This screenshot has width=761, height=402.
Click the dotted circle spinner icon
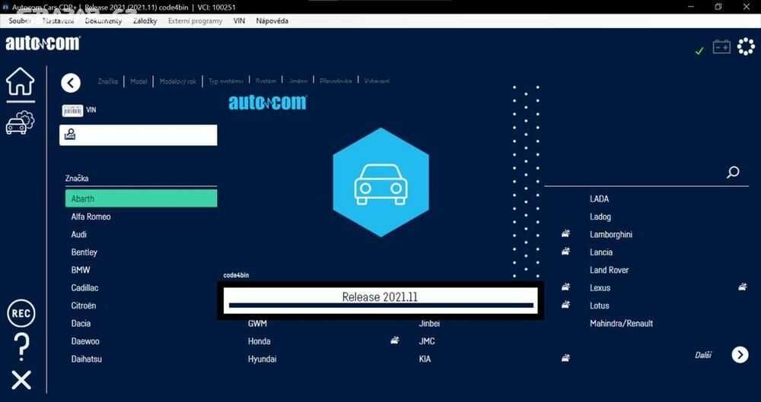(x=746, y=46)
